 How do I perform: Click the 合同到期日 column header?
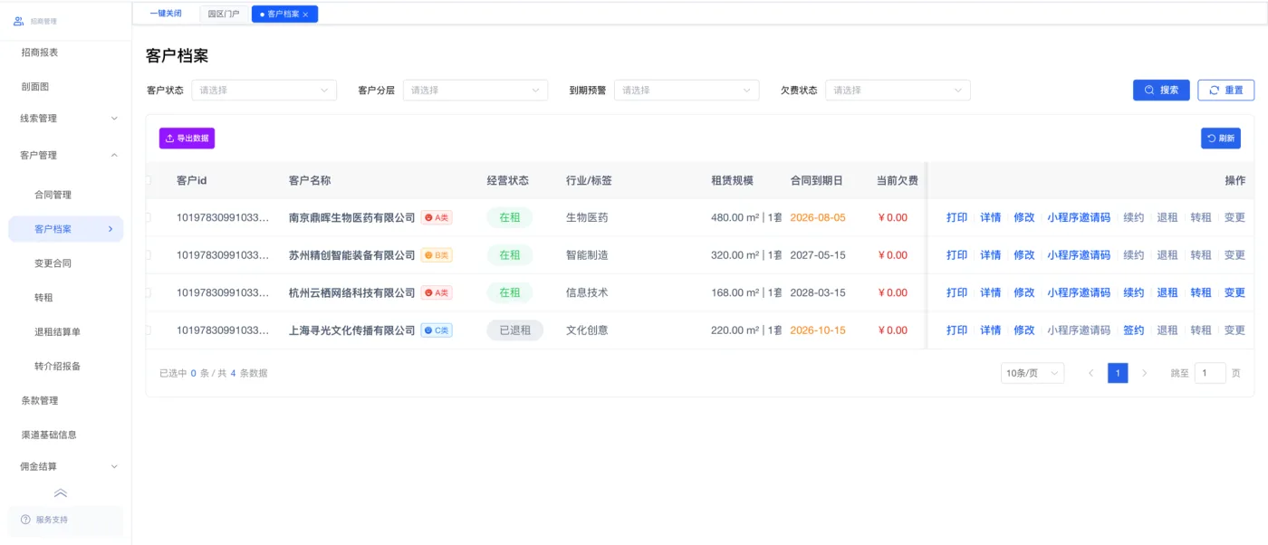(x=817, y=181)
